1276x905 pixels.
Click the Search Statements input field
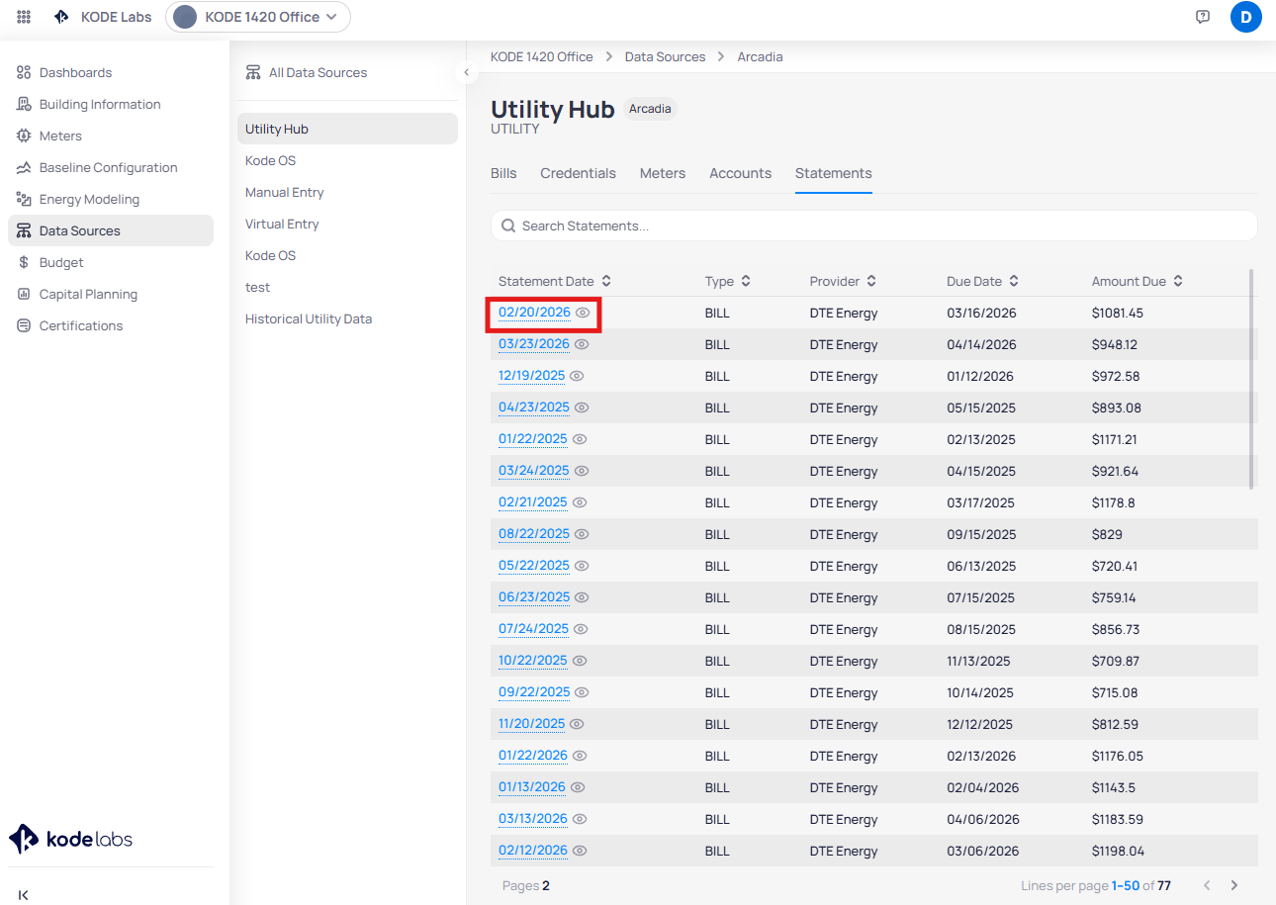[x=874, y=226]
